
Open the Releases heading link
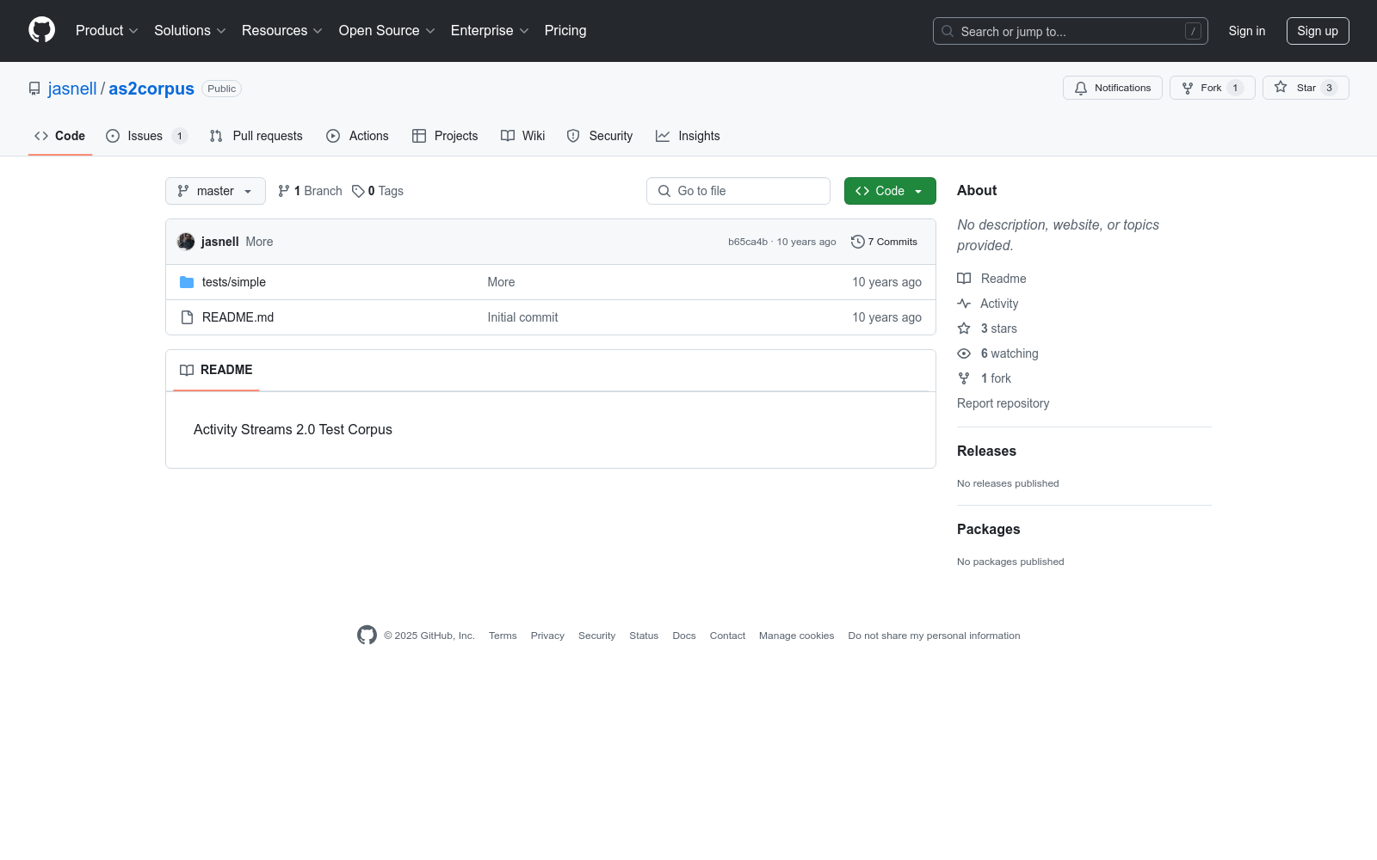tap(986, 451)
